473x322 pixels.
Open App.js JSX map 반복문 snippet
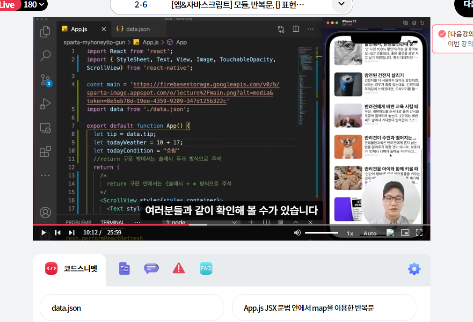click(x=324, y=308)
